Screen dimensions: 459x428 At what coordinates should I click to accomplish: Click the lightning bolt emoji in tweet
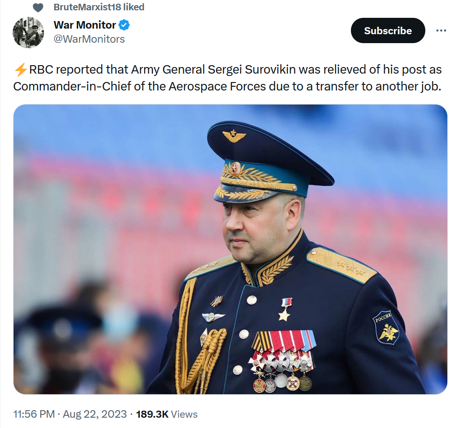21,70
